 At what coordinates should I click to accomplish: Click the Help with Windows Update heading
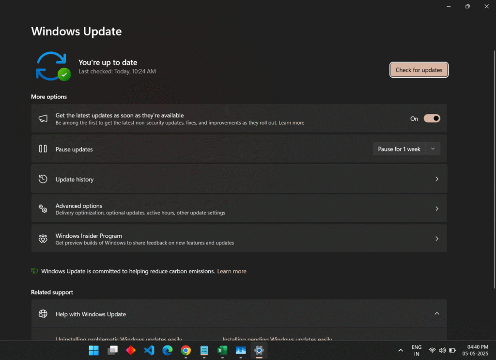91,314
